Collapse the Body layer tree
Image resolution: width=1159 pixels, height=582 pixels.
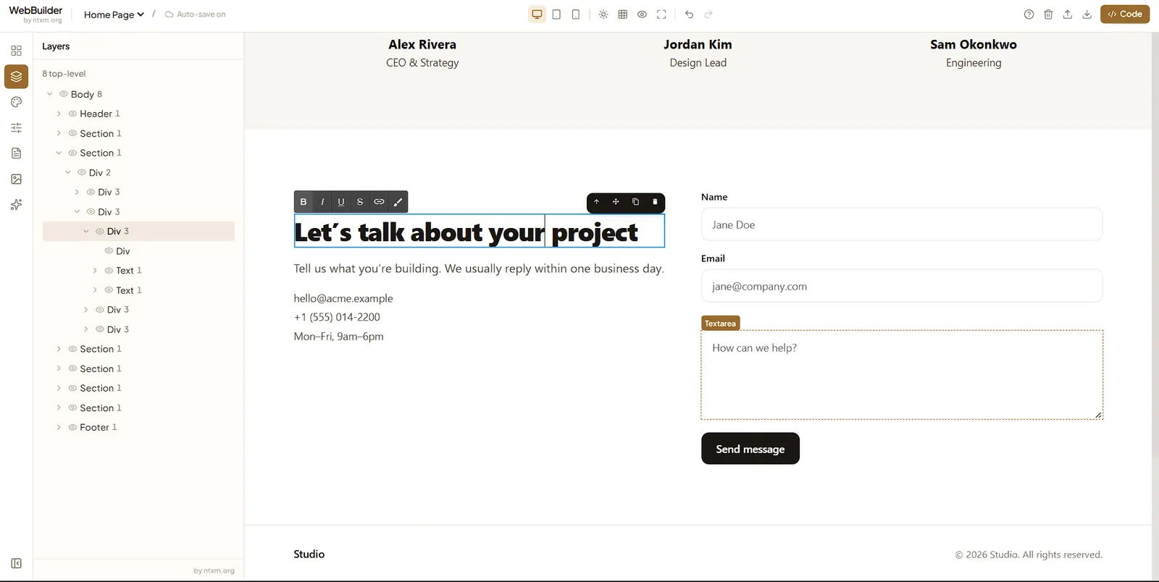(x=50, y=94)
